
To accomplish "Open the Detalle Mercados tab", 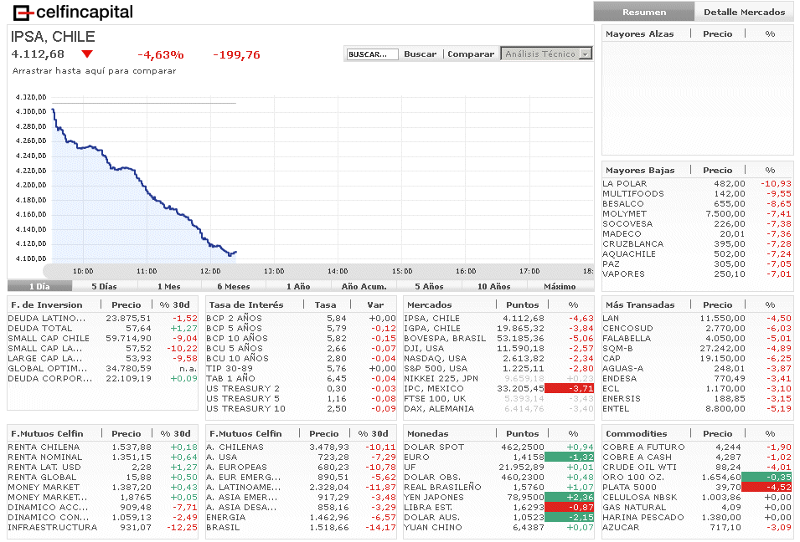I will point(744,12).
